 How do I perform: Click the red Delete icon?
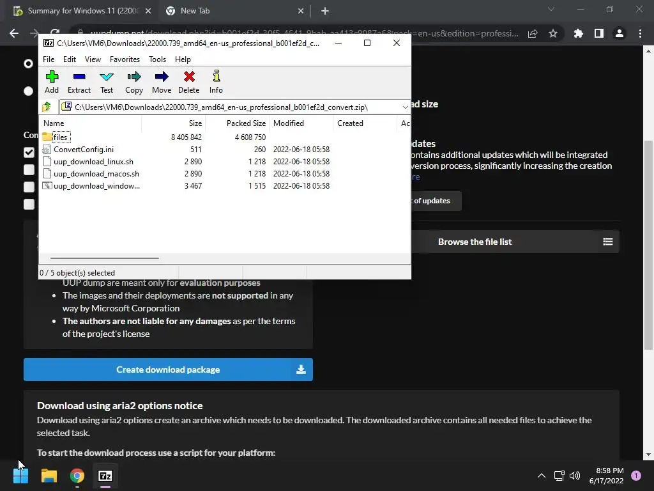click(189, 82)
